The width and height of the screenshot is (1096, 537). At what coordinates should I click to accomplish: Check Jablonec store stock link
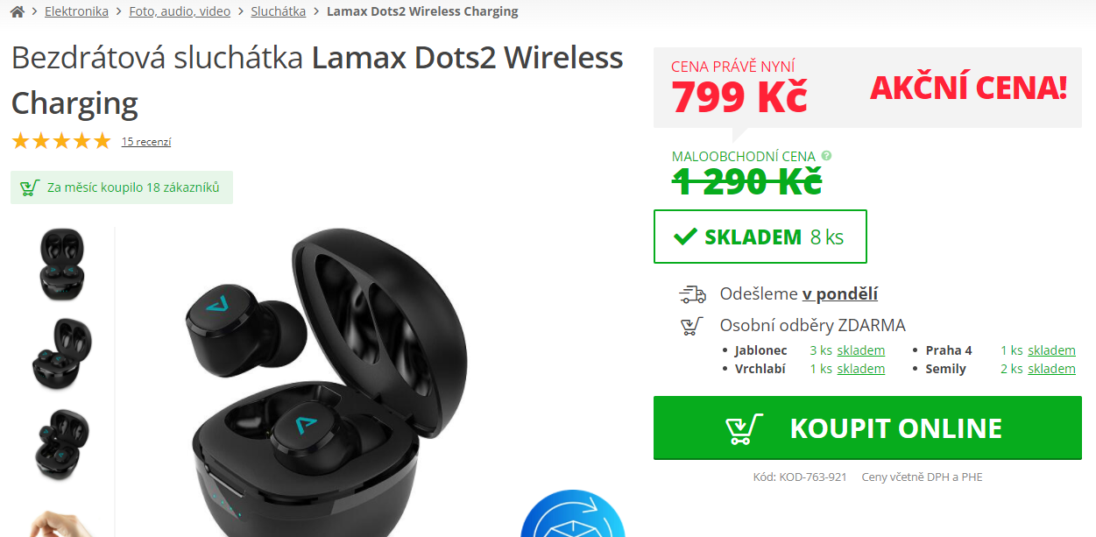(x=860, y=350)
